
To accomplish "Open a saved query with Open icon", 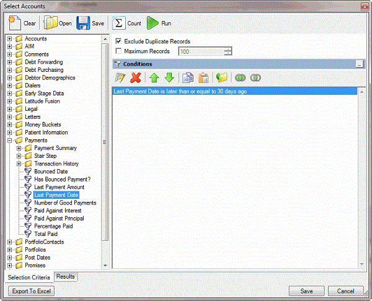I will click(x=58, y=24).
